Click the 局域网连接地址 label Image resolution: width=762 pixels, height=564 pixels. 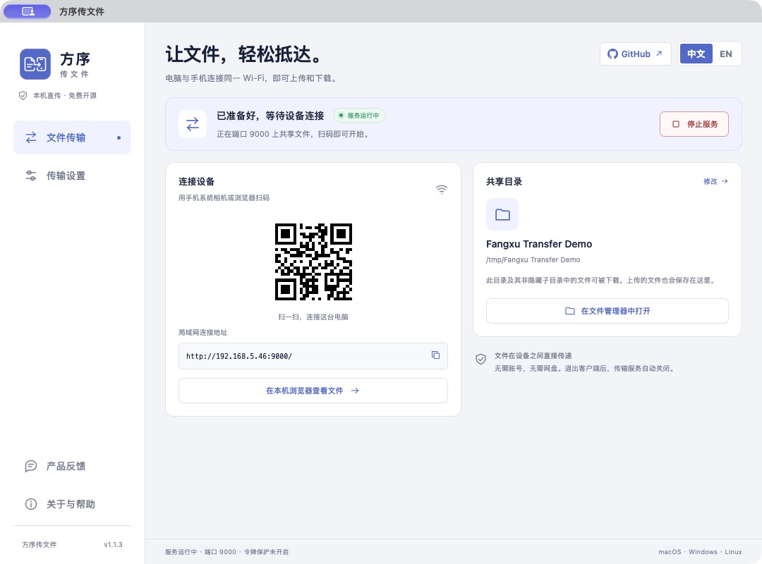coord(202,332)
